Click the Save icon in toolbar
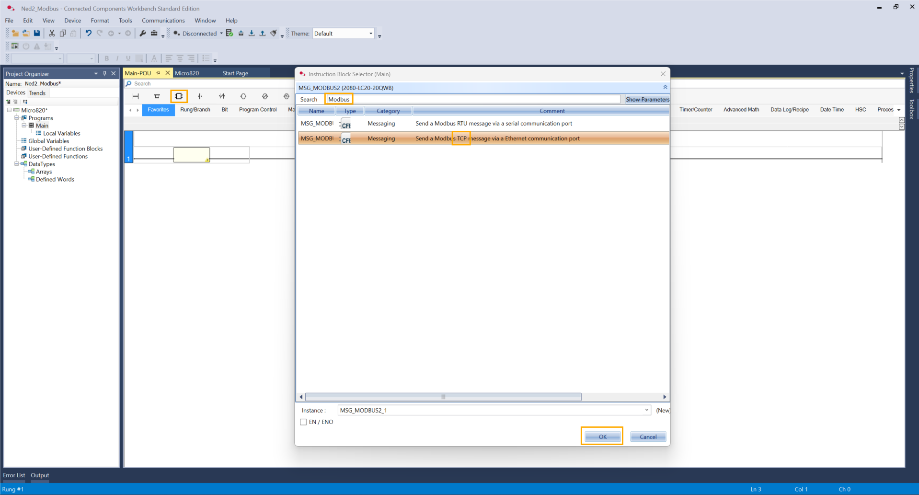This screenshot has height=495, width=919. (37, 34)
